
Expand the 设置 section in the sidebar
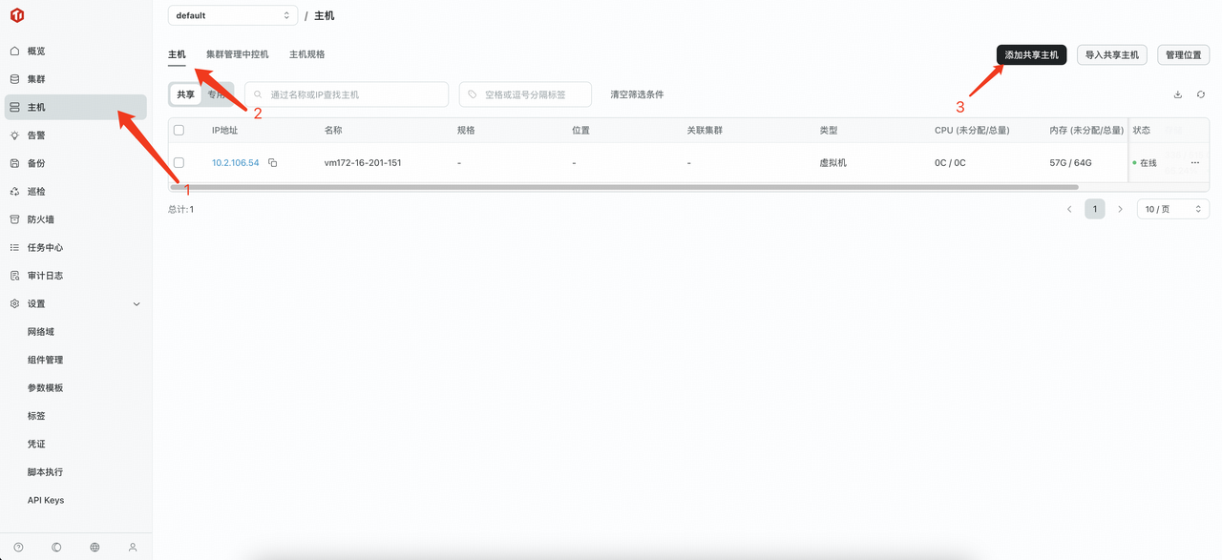(38, 302)
